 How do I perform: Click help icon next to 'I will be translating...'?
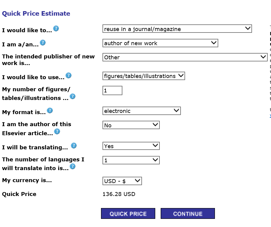tap(74, 146)
